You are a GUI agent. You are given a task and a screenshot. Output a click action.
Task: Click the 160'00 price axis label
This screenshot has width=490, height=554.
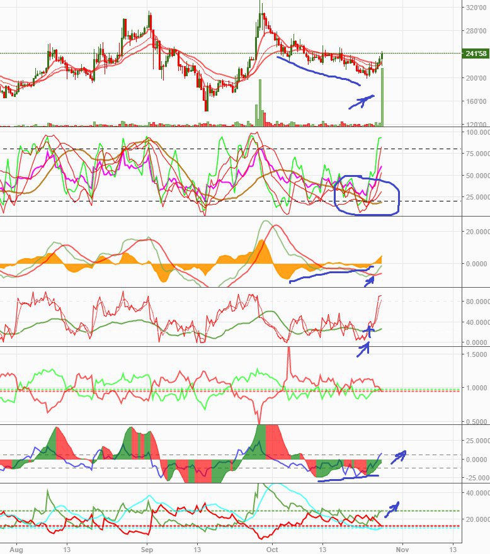pos(476,101)
